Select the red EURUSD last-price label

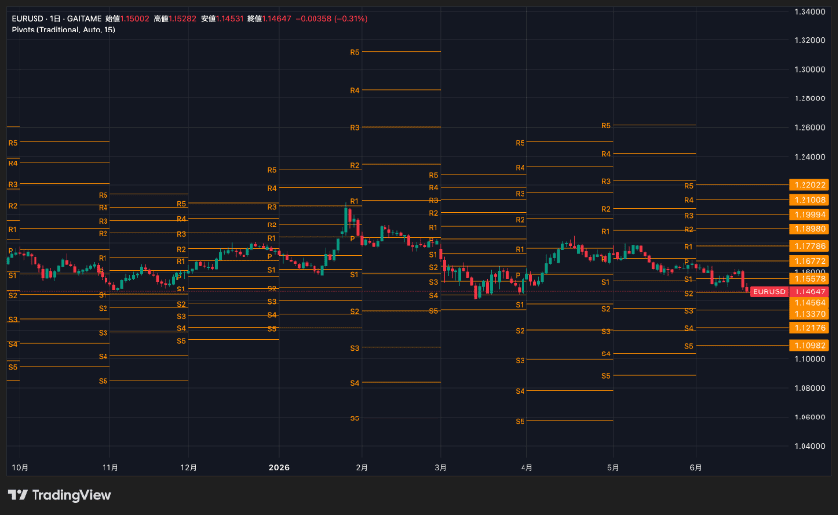click(769, 291)
